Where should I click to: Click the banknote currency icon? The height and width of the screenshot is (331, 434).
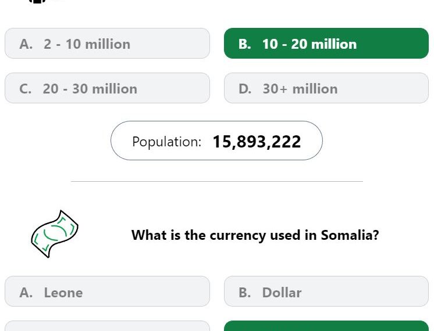(x=55, y=234)
